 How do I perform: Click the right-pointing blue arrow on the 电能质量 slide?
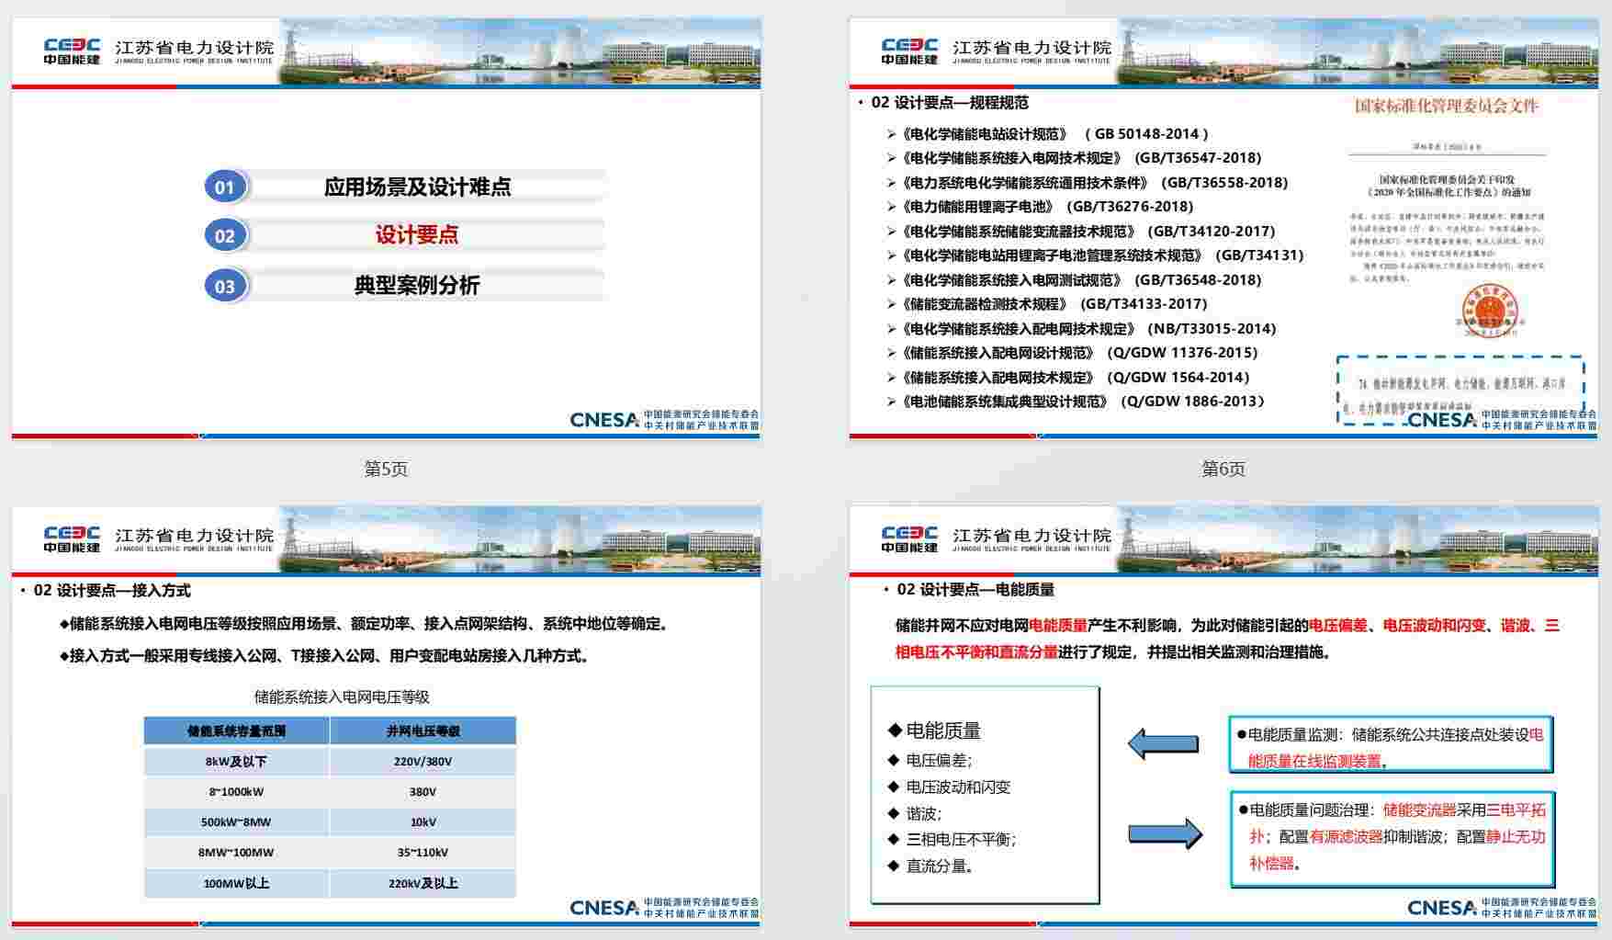[1165, 833]
